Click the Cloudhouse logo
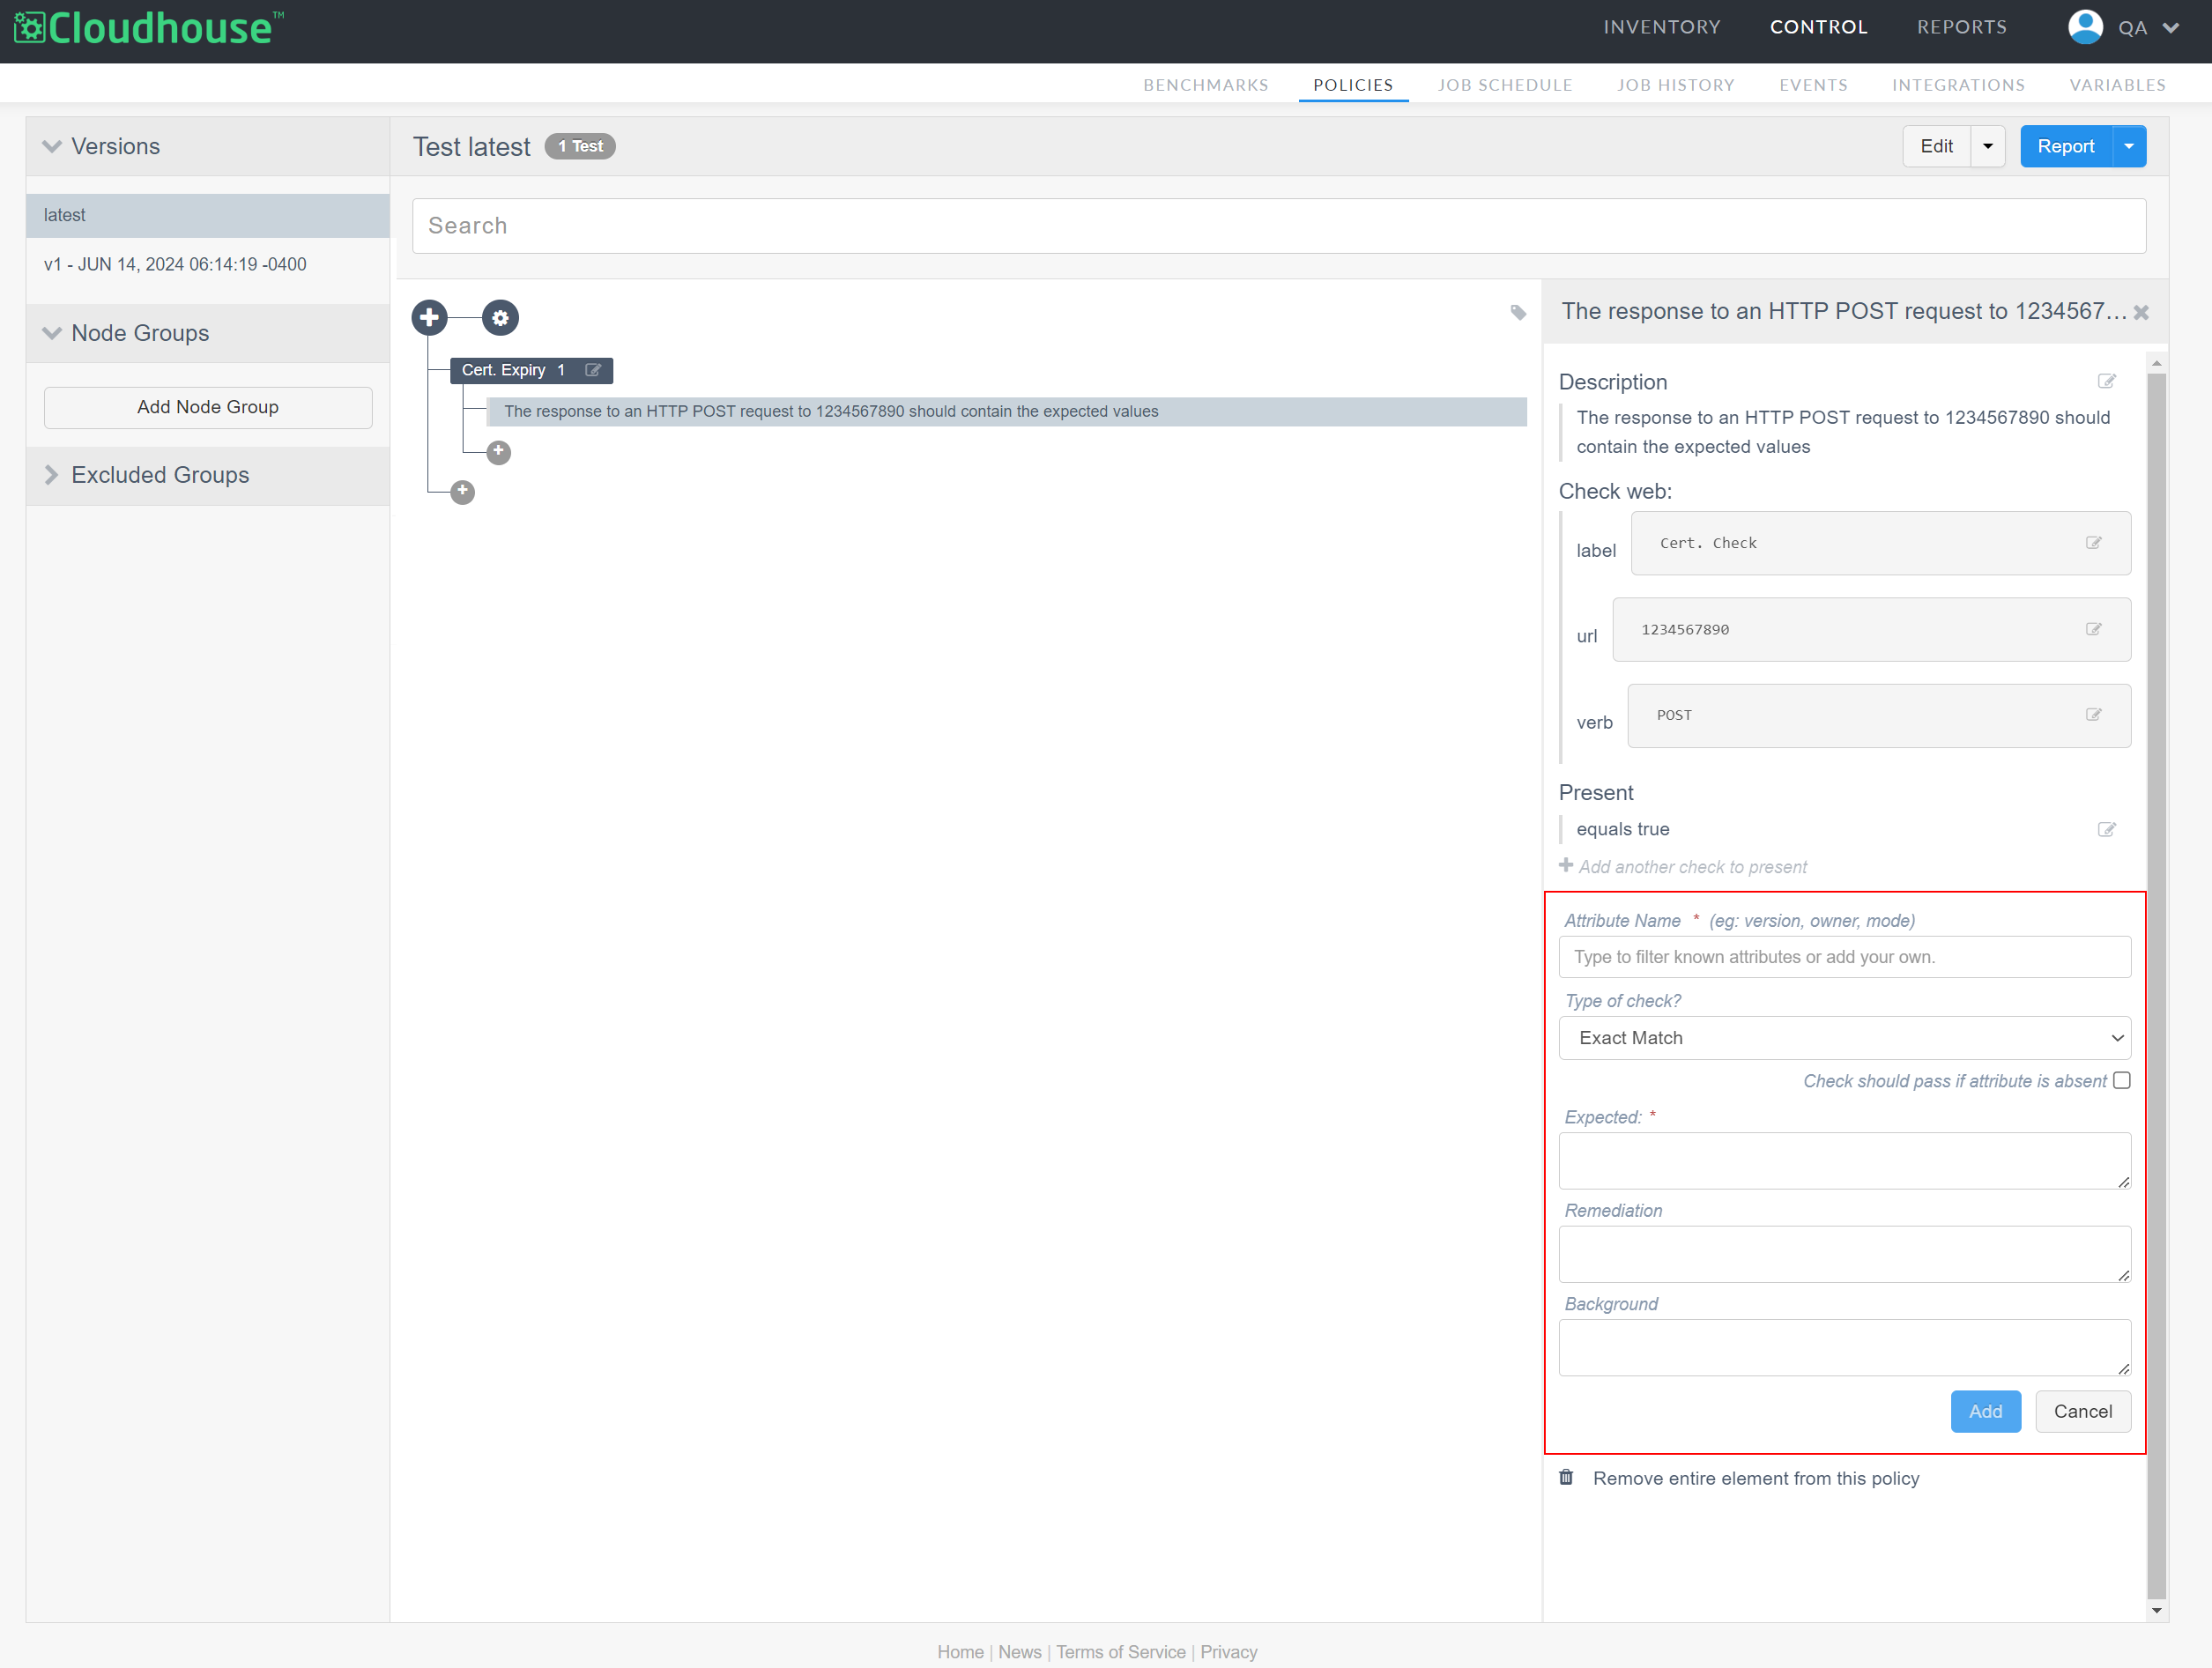This screenshot has height=1668, width=2212. pyautogui.click(x=148, y=28)
